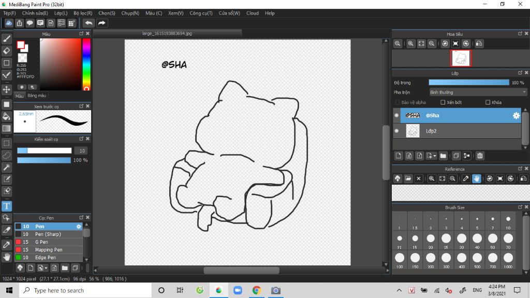Click the Redo arrow in the top toolbar
The image size is (530, 298).
[101, 23]
